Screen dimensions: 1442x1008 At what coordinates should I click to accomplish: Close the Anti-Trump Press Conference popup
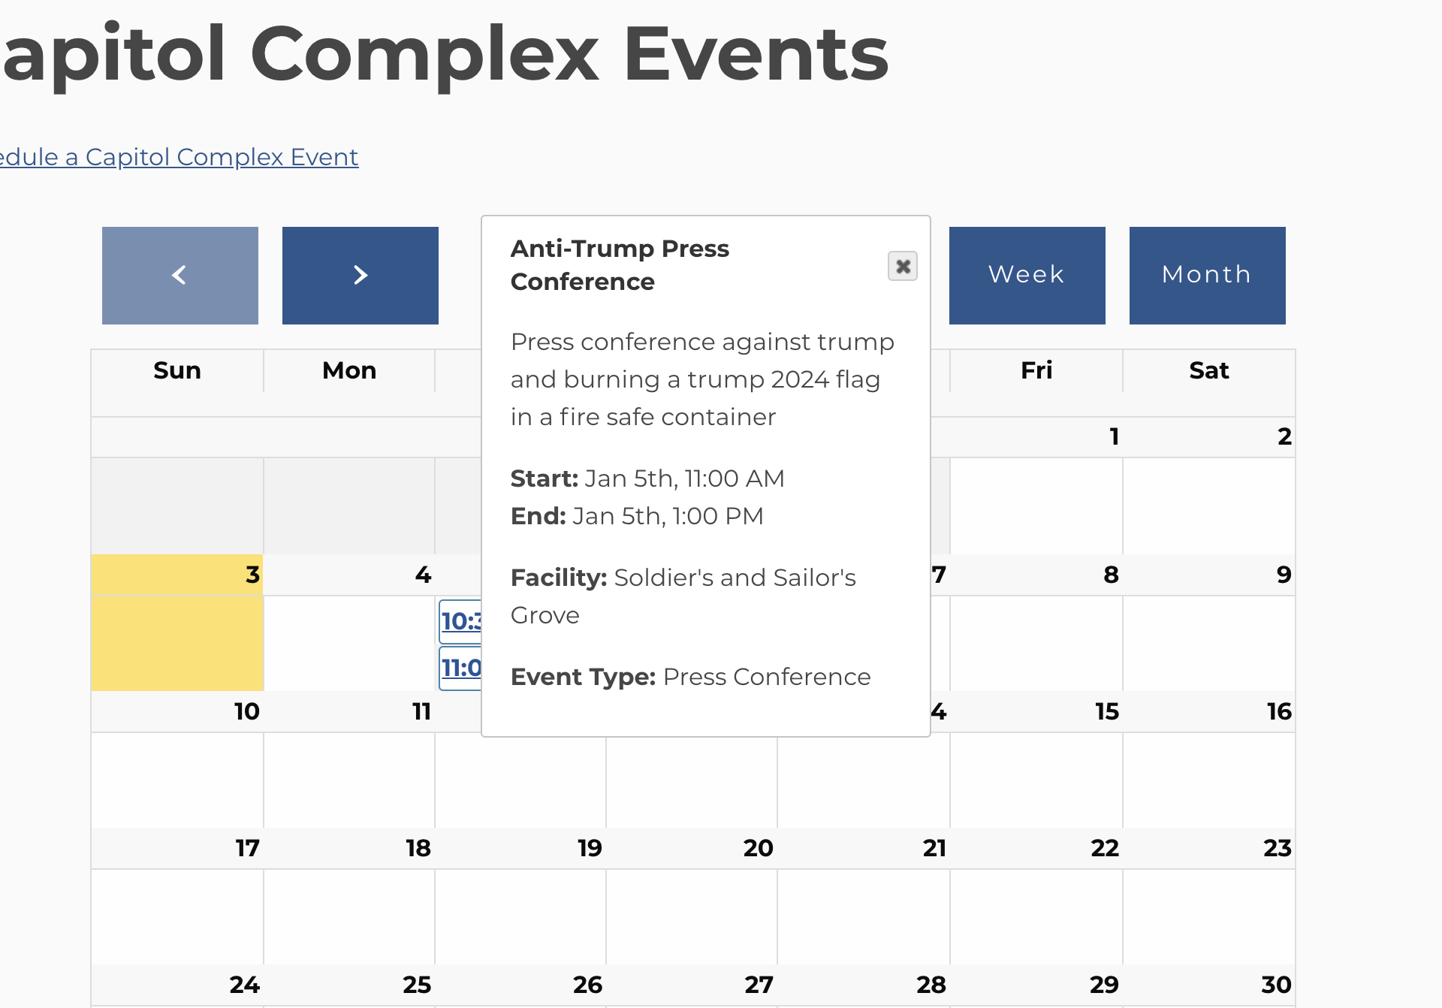pyautogui.click(x=902, y=266)
